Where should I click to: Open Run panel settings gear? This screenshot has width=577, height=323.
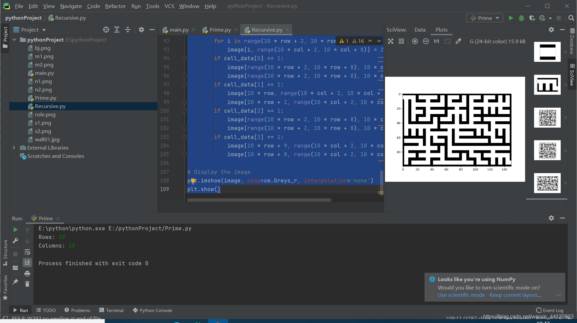(x=551, y=218)
